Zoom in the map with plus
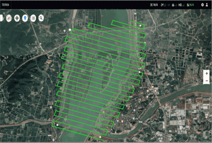The image size is (212, 143). tap(207, 74)
